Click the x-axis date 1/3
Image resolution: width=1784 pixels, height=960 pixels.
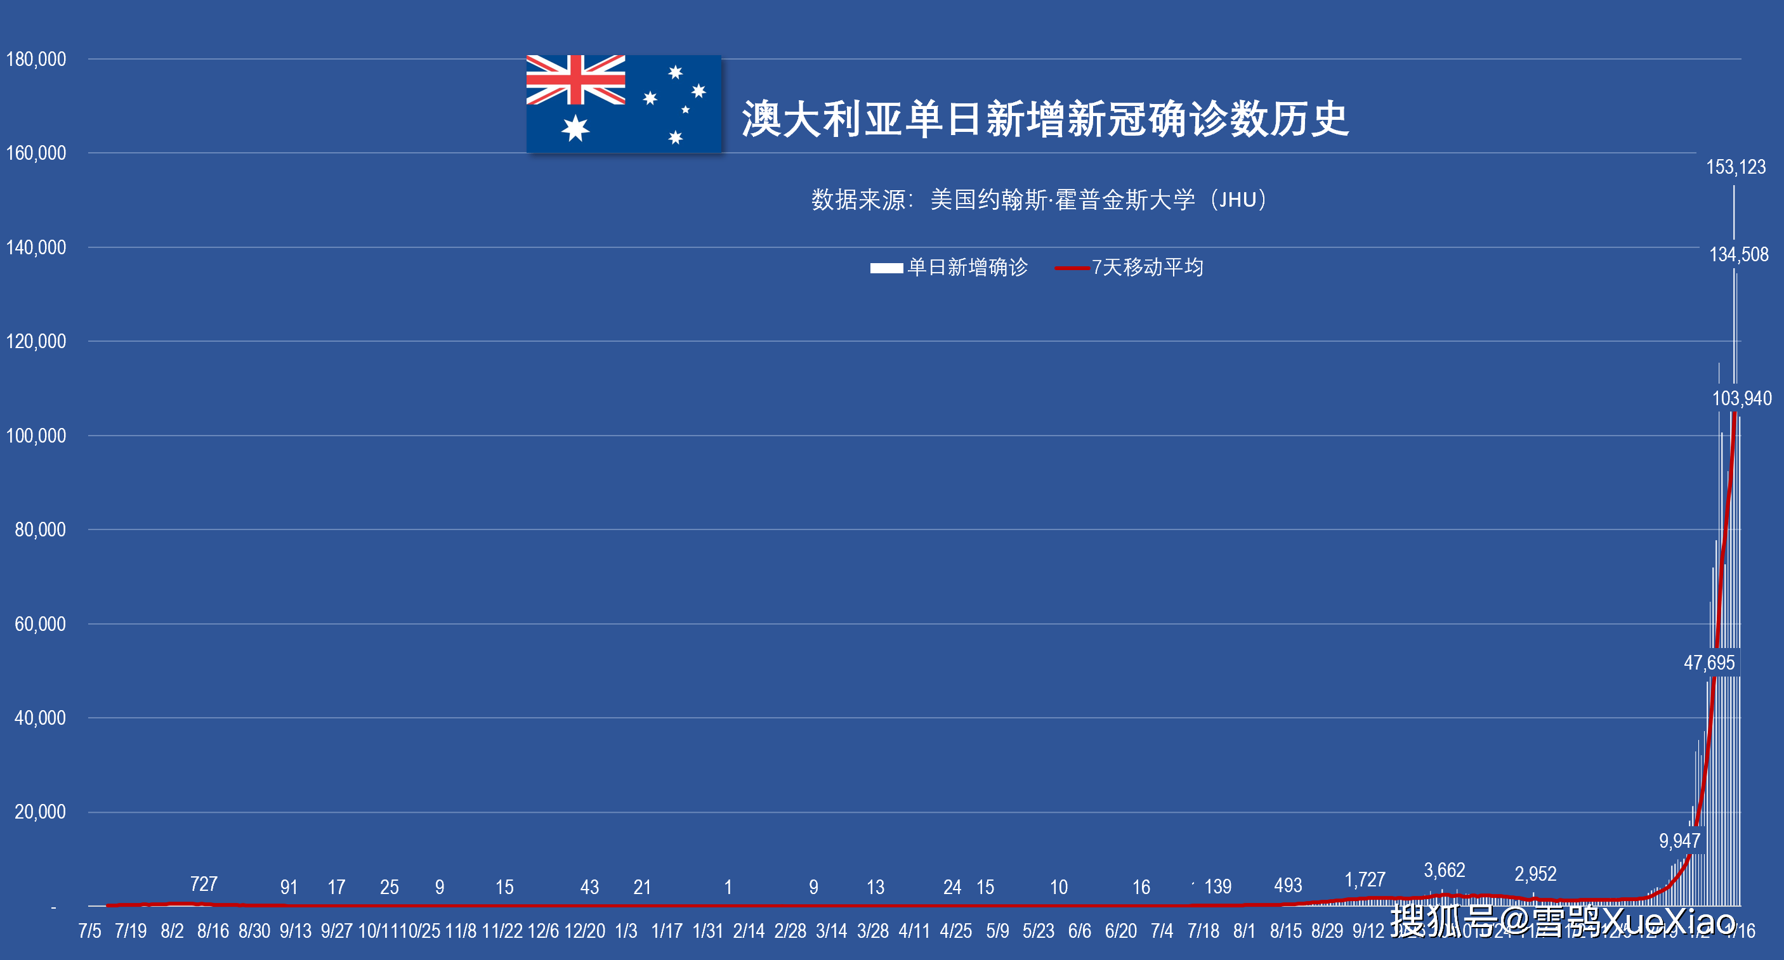[x=626, y=931]
